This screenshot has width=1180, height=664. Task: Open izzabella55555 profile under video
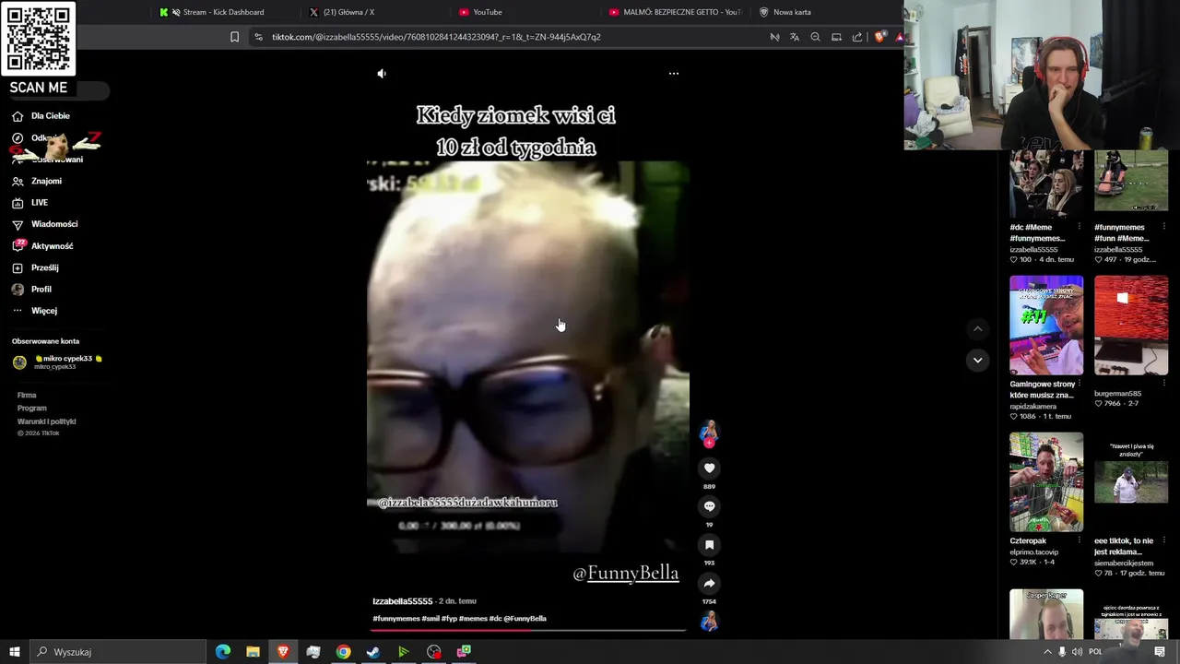coord(403,601)
